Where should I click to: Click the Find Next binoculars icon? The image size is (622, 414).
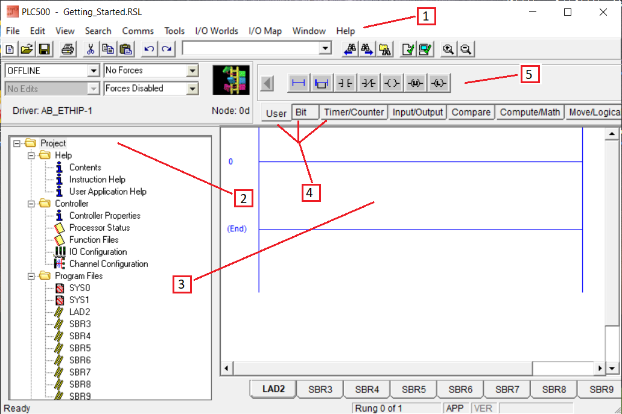click(367, 49)
